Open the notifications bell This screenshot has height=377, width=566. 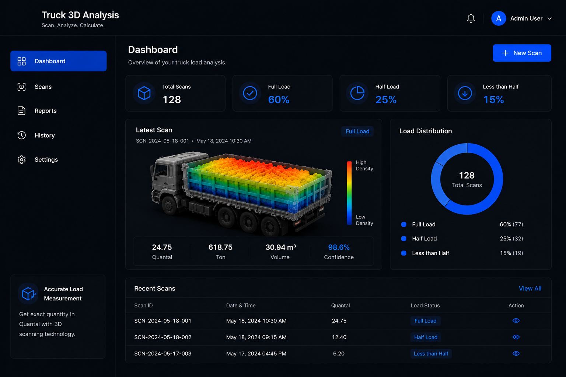[x=471, y=18]
